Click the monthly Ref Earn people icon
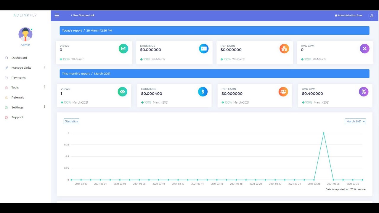This screenshot has width=379, height=213. click(x=283, y=92)
